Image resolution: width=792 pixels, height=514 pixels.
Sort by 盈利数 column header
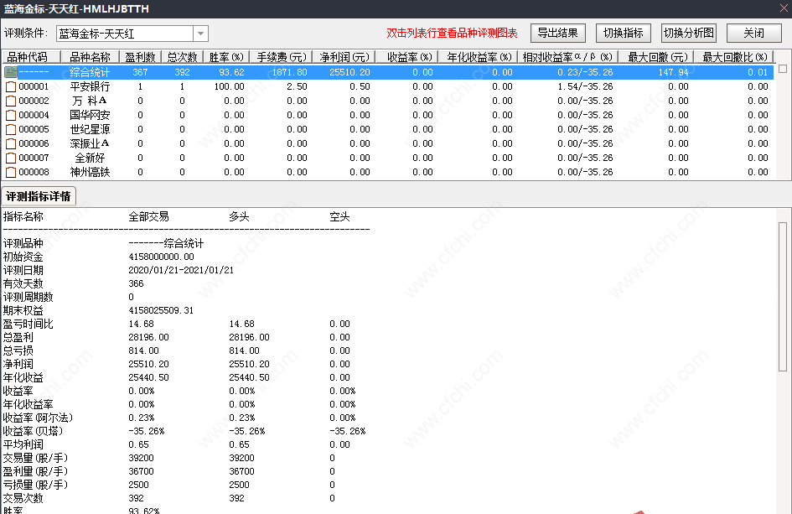point(140,57)
